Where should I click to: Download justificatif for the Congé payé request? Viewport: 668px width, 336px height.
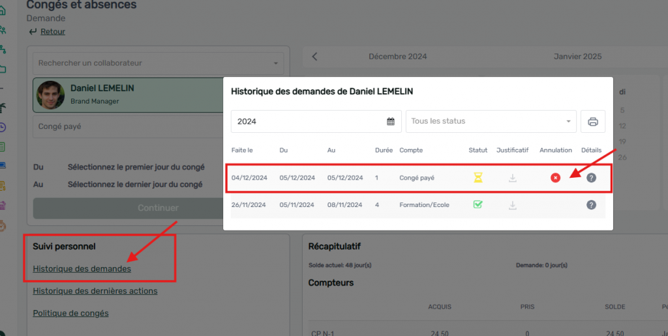click(x=513, y=178)
